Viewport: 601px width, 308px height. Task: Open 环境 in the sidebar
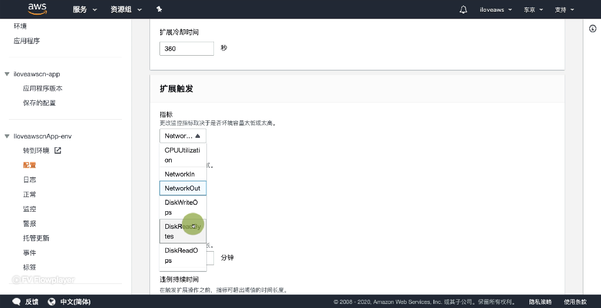click(x=21, y=26)
